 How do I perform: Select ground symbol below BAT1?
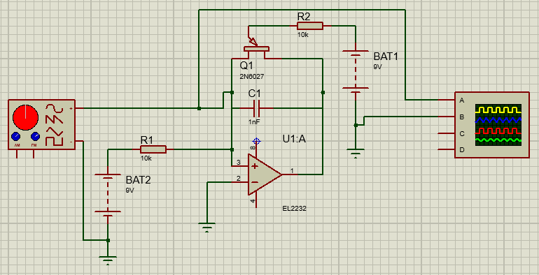pos(356,154)
